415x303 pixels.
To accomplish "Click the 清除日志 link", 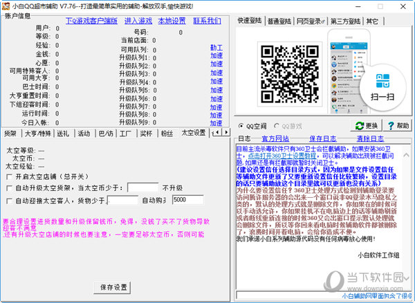I will coord(370,138).
